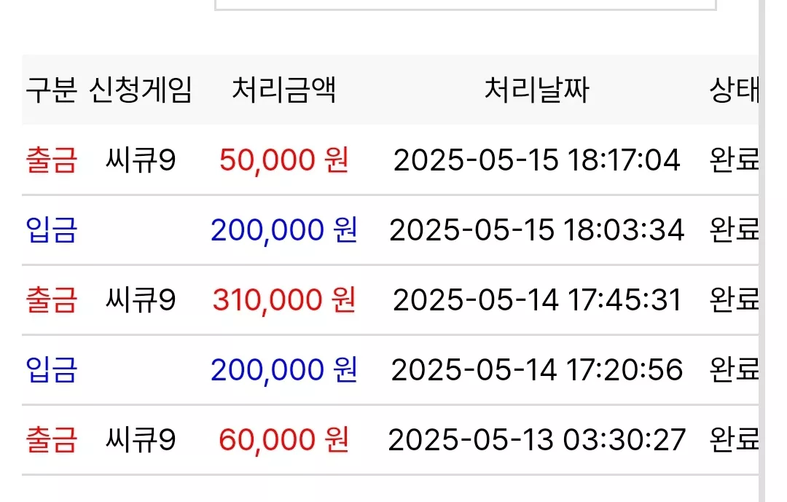Click the 상태 column header
Screen dimensions: 787x502
734,90
